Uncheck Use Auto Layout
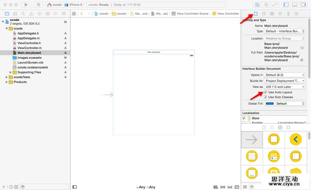This screenshot has width=311, height=190. click(266, 92)
